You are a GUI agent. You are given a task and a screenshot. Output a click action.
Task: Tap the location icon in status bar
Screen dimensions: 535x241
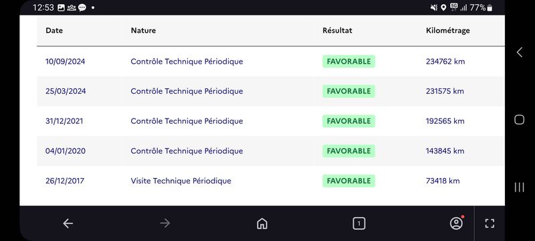click(443, 7)
